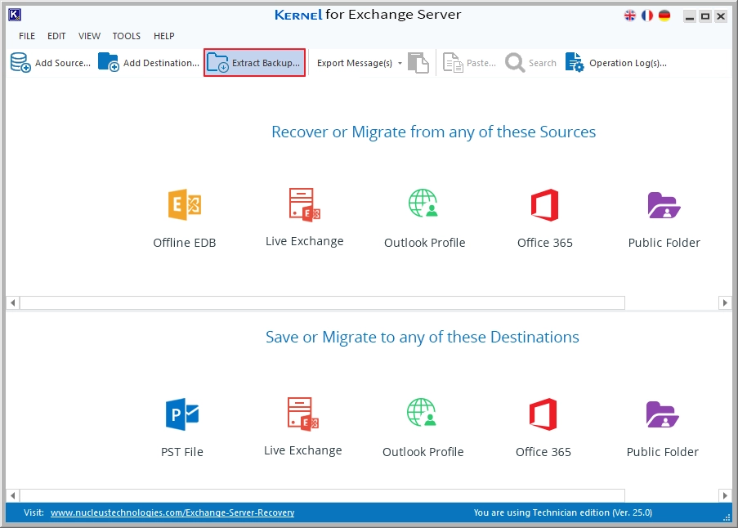Select Public Folder destination icon
This screenshot has height=528, width=738.
662,414
